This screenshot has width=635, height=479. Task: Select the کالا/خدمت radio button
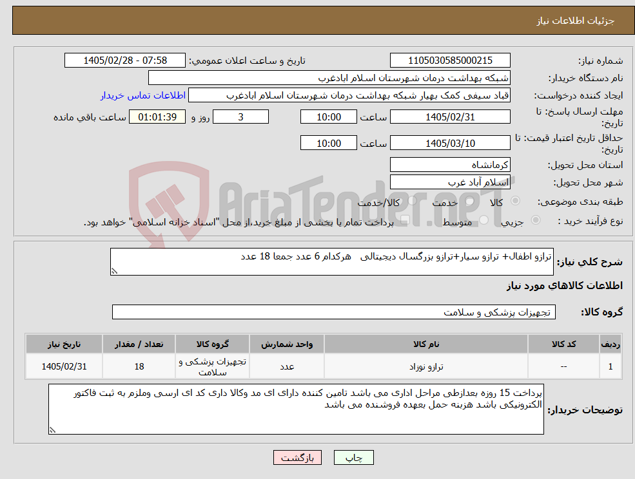point(412,201)
